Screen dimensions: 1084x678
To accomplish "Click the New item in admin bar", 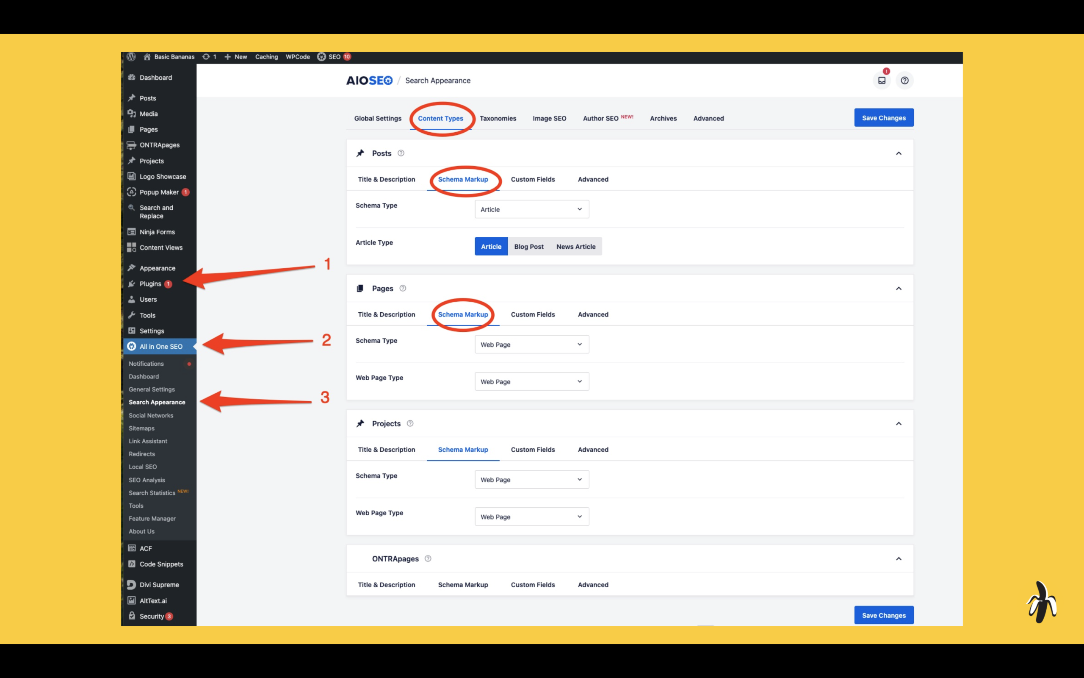I will 235,56.
